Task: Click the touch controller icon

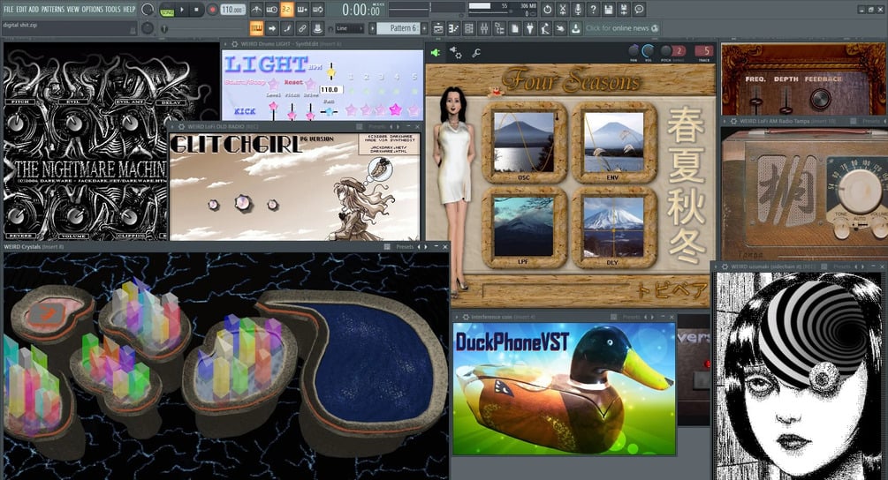Action: point(560,28)
